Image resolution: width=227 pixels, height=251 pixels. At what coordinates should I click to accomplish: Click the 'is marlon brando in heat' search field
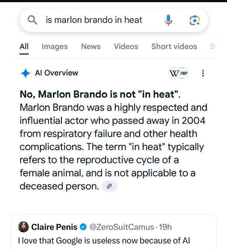tap(94, 20)
